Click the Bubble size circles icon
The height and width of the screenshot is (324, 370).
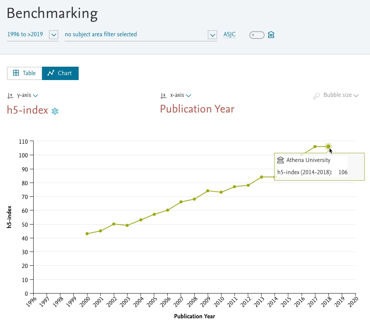pyautogui.click(x=316, y=96)
